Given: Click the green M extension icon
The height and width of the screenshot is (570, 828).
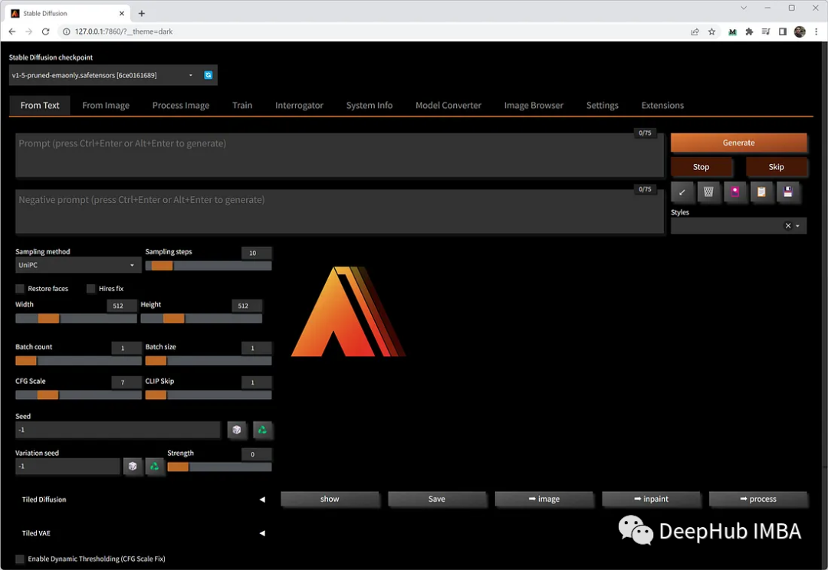Looking at the screenshot, I should point(732,31).
